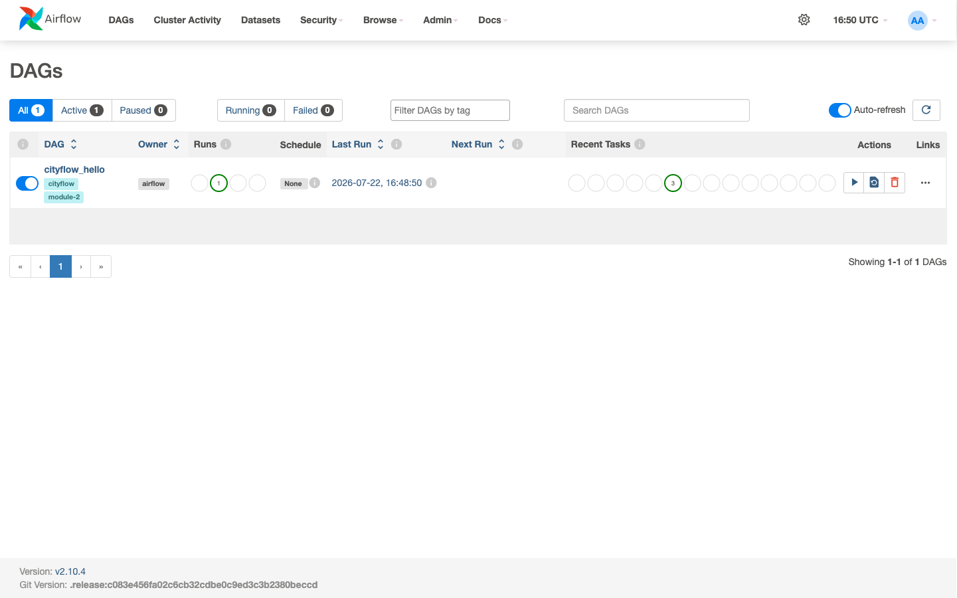Click the refresh arrow button beside Auto-refresh
The height and width of the screenshot is (598, 957).
pyautogui.click(x=926, y=110)
